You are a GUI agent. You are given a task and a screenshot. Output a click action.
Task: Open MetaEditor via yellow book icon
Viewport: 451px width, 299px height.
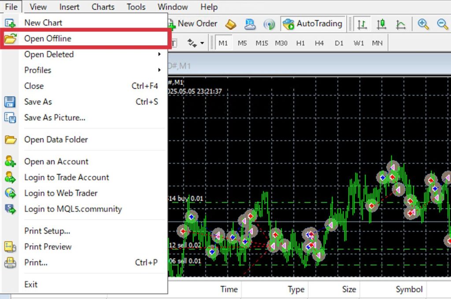pyautogui.click(x=231, y=24)
